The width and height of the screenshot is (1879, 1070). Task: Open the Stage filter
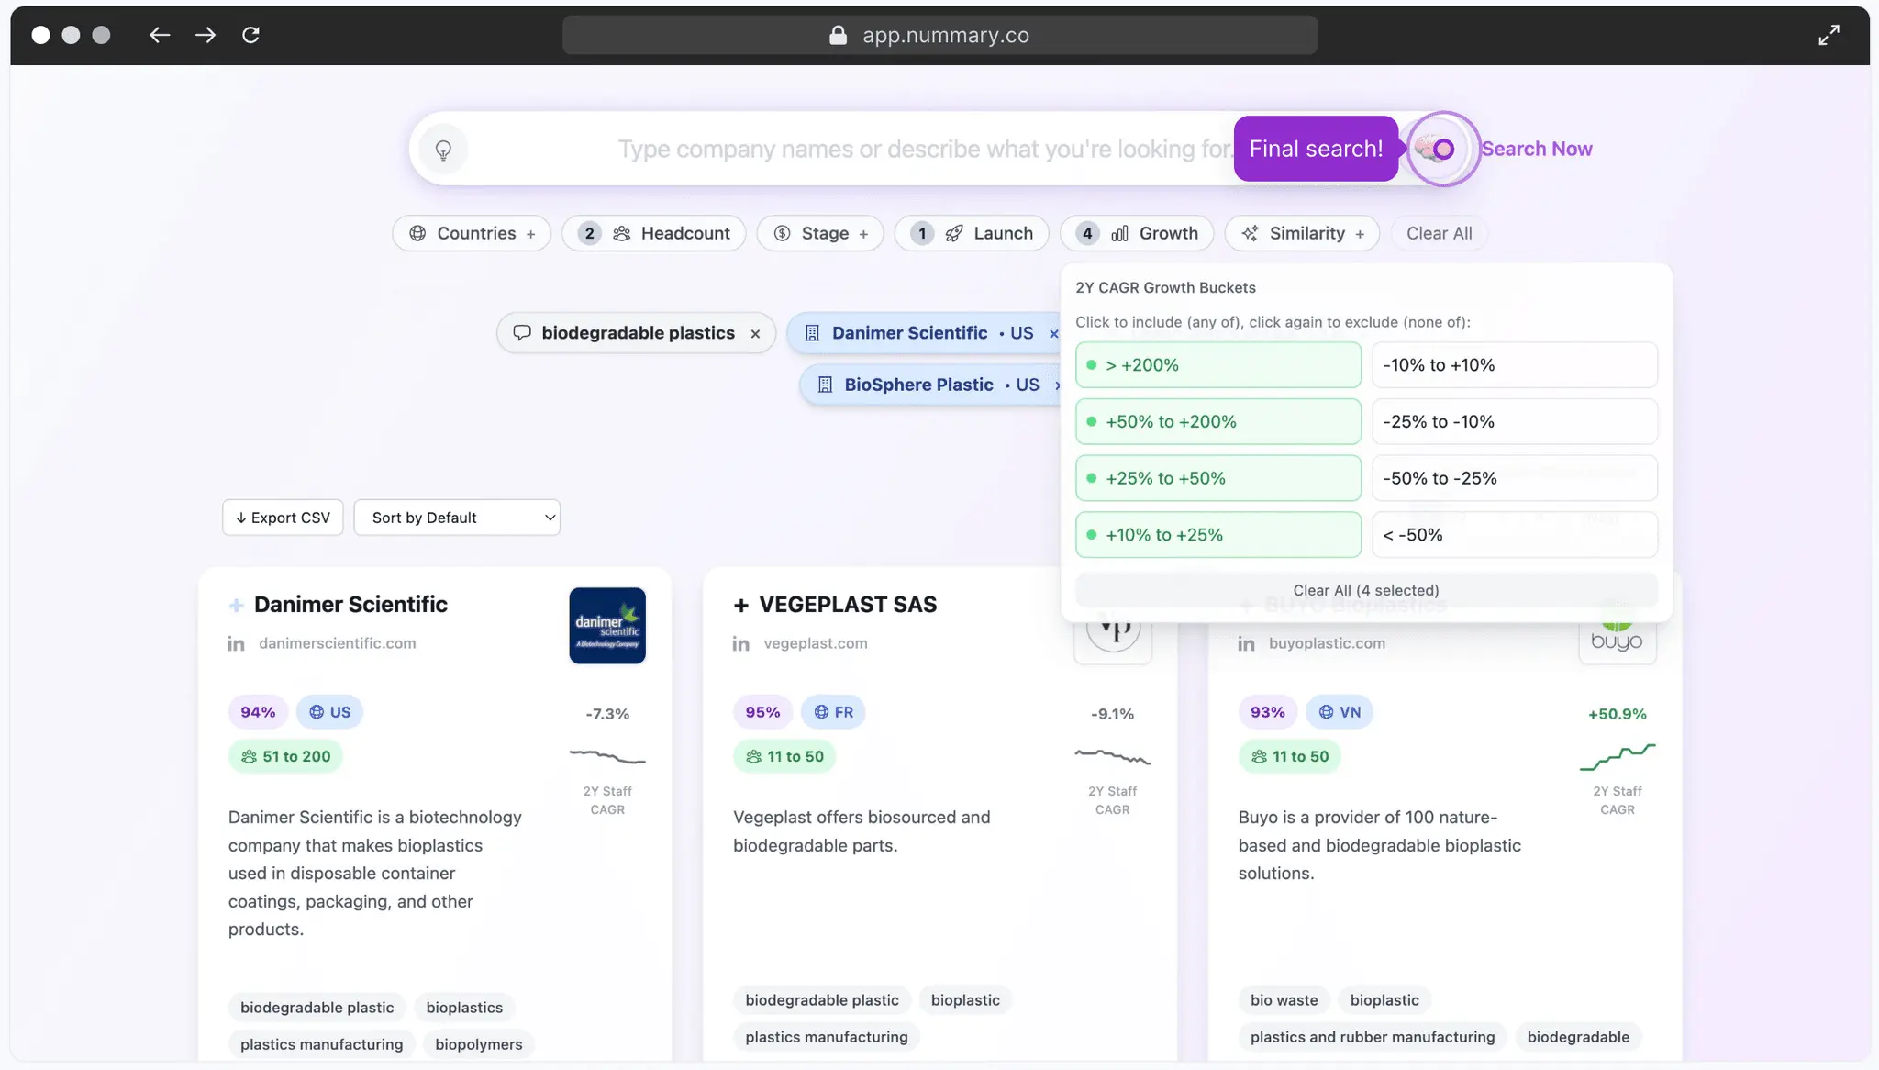pyautogui.click(x=820, y=233)
